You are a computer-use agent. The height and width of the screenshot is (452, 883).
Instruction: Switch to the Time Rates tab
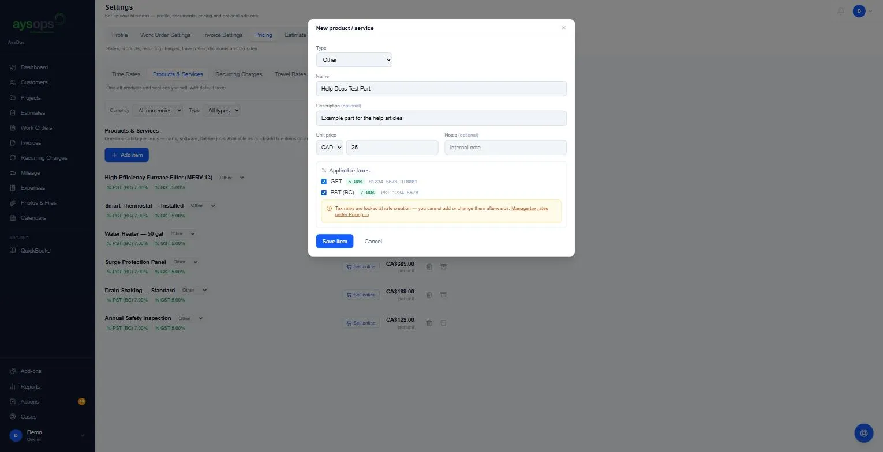click(126, 74)
